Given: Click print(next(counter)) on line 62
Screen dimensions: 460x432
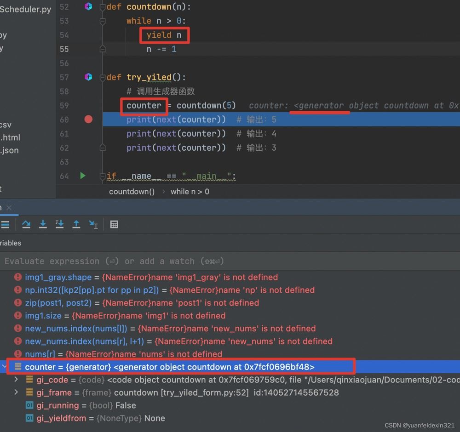Looking at the screenshot, I should pyautogui.click(x=176, y=148).
